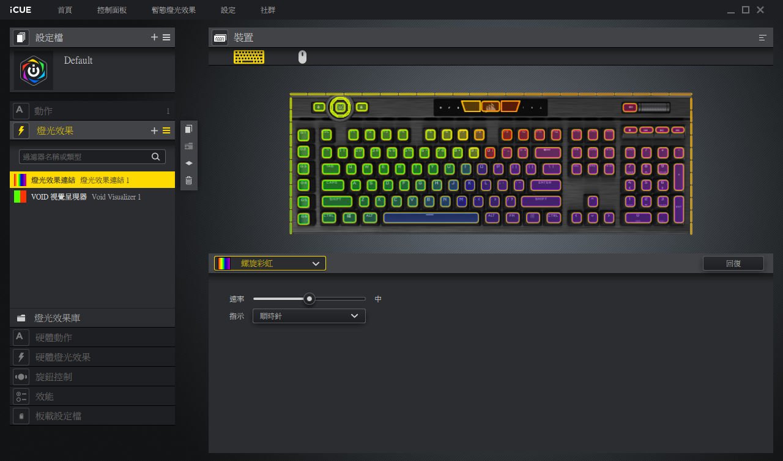
Task: Open the 動作 section
Action: coord(92,111)
